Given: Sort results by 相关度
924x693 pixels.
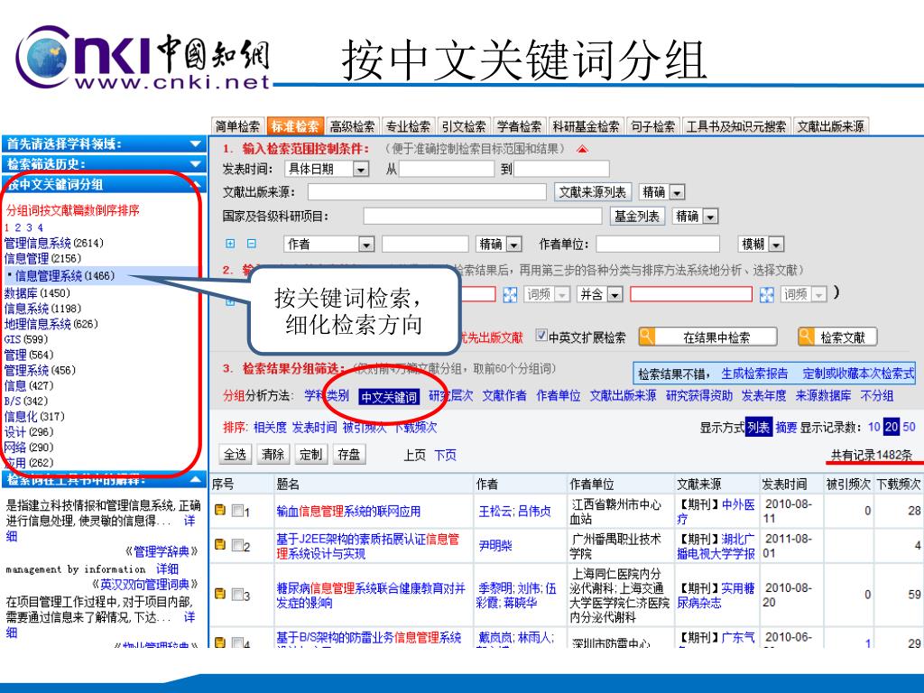Looking at the screenshot, I should pos(270,428).
